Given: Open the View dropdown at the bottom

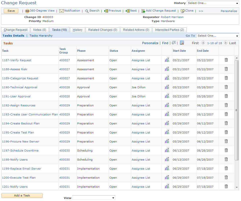Looking at the screenshot, I should [94, 198].
